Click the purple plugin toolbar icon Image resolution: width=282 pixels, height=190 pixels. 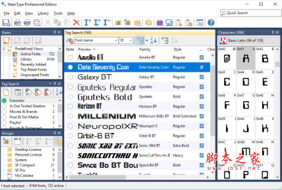[160, 23]
